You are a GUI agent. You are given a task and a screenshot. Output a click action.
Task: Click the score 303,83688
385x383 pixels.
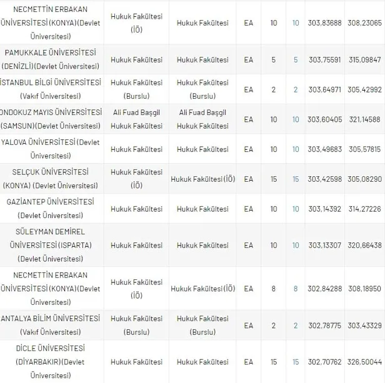[326, 23]
